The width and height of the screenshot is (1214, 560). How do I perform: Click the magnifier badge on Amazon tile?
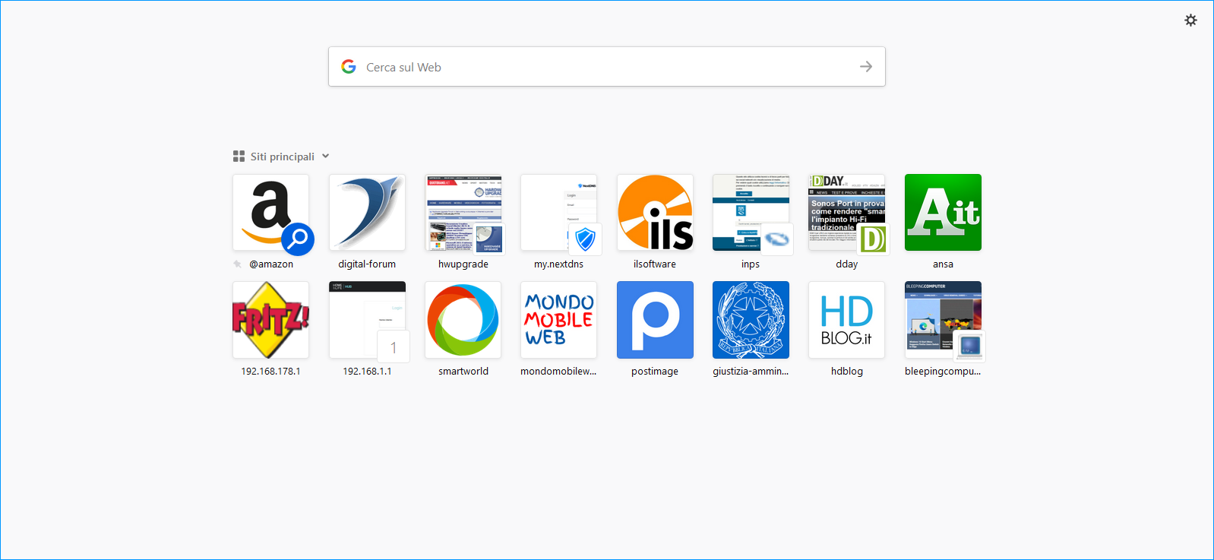[x=298, y=239]
